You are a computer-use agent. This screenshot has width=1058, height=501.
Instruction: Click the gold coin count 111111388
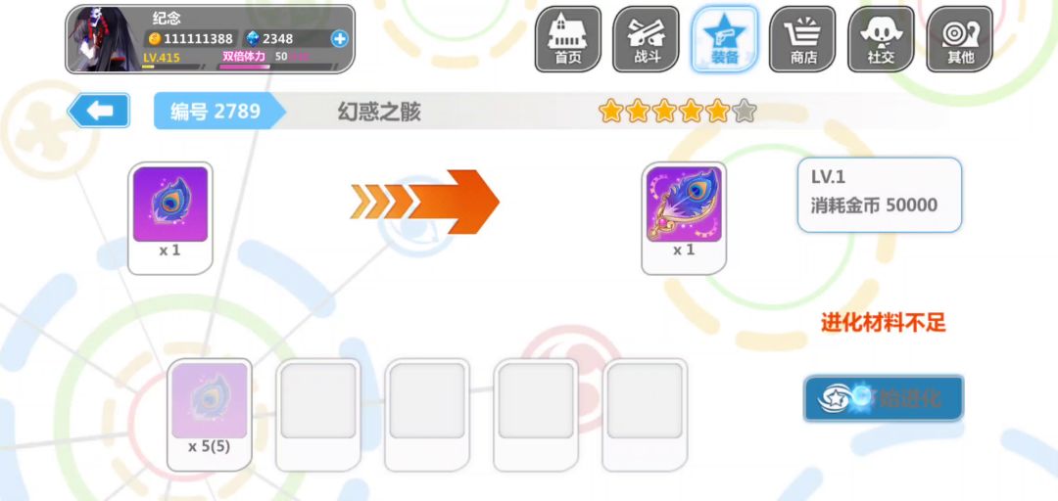coord(191,38)
